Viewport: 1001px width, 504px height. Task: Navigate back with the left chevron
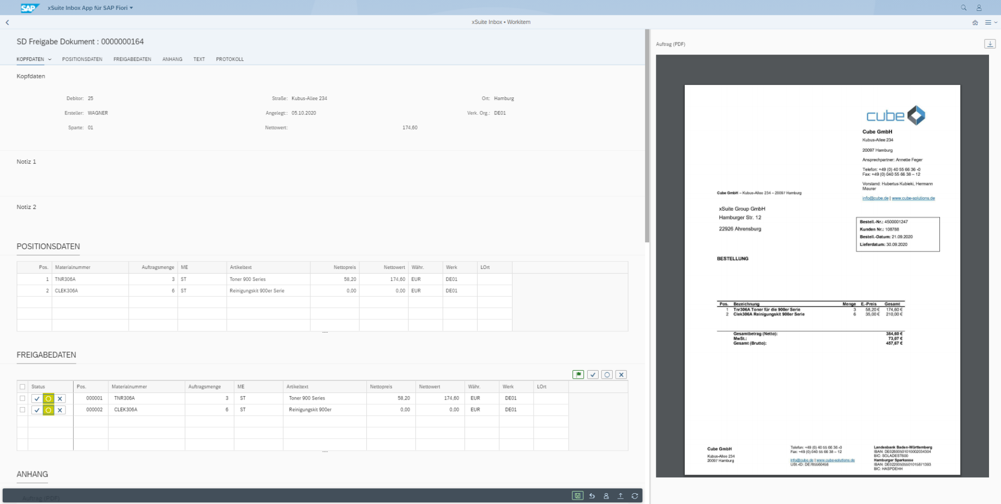coord(7,22)
